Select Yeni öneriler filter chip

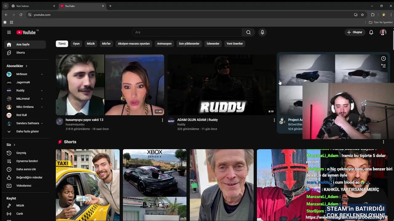point(235,44)
